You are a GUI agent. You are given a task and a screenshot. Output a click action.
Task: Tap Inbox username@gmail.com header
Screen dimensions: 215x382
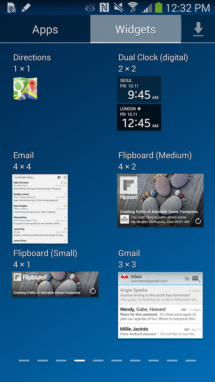(x=149, y=279)
